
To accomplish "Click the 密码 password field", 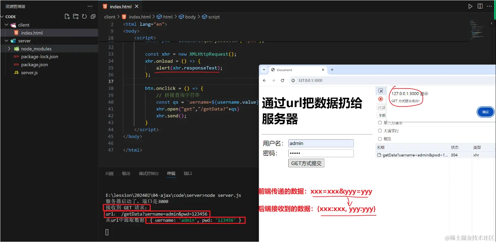I will [321, 153].
